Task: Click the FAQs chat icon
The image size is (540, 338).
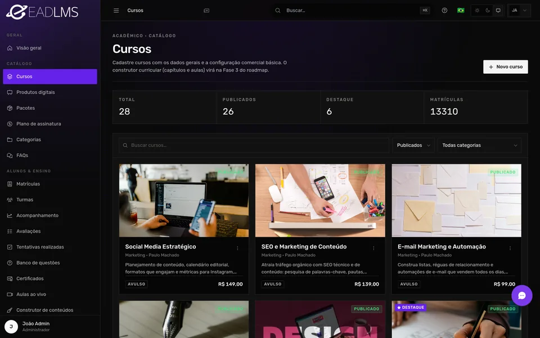Action: 10,155
